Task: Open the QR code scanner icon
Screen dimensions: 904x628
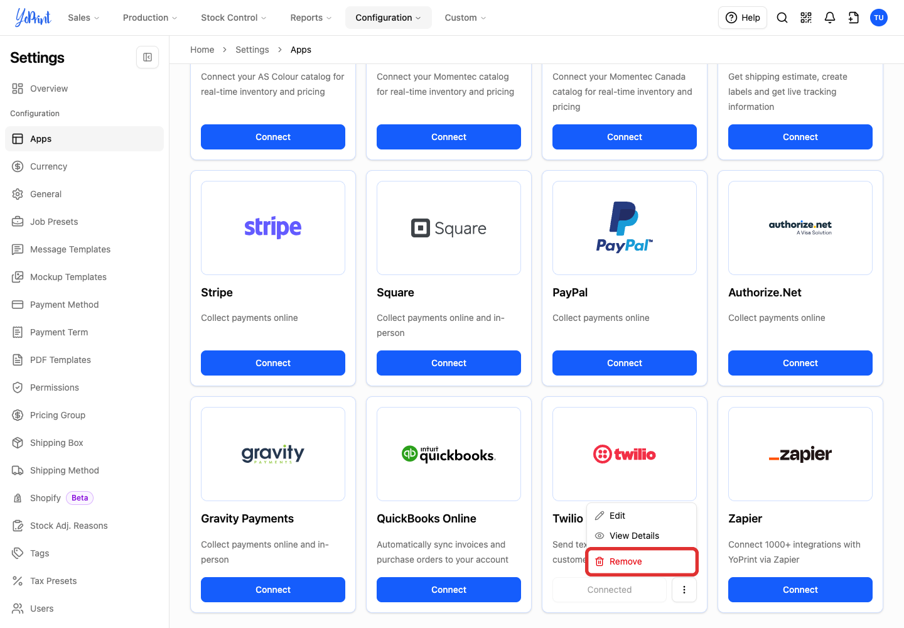Action: tap(806, 18)
